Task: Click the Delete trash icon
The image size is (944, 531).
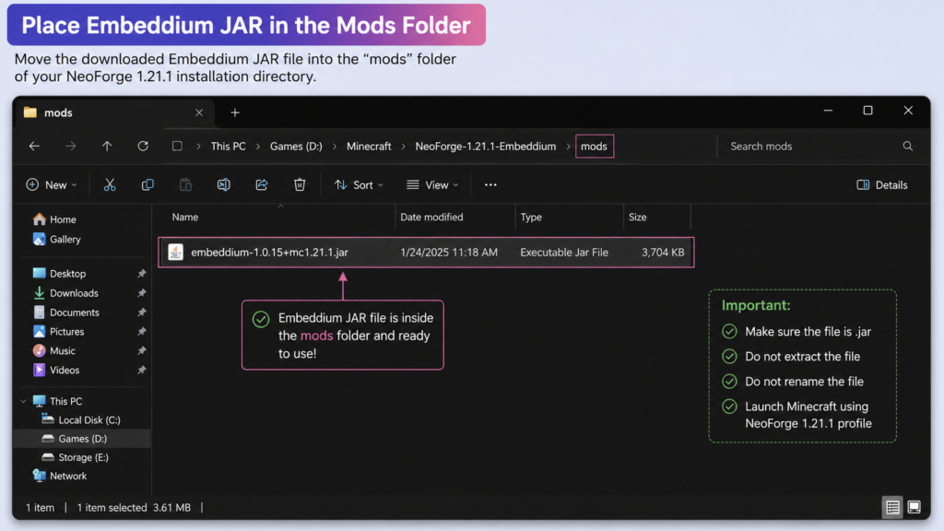Action: tap(300, 184)
